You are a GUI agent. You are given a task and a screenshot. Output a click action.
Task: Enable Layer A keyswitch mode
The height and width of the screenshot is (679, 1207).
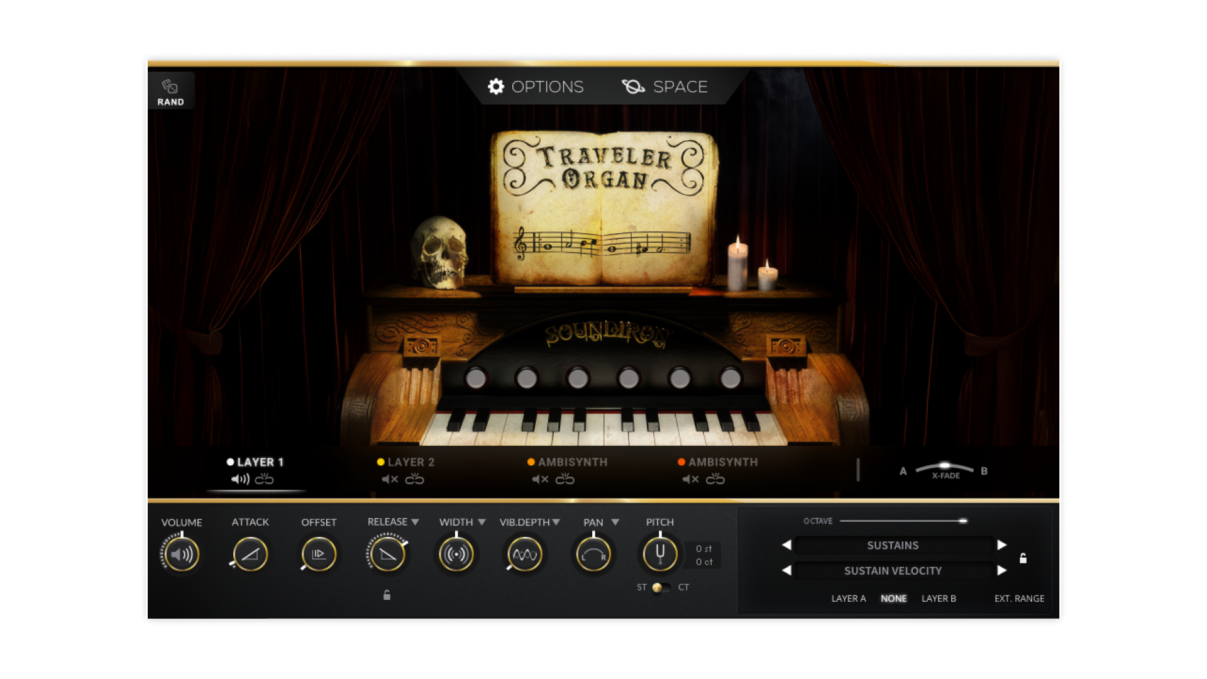(x=849, y=599)
